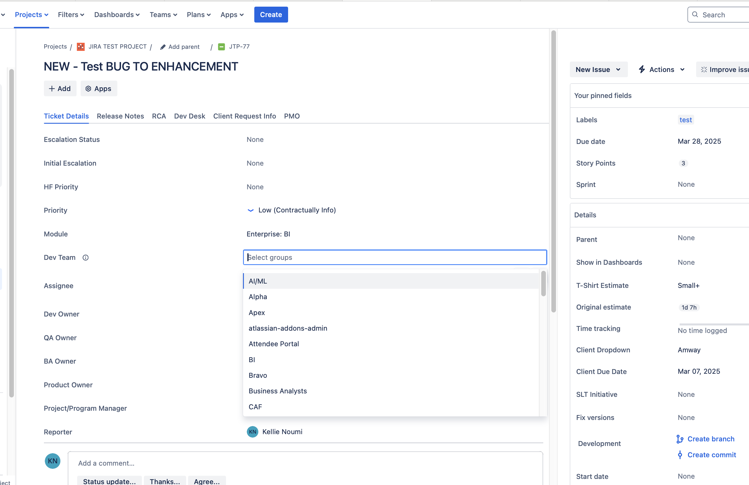Switch to the Release Notes tab
The image size is (749, 485).
click(120, 116)
